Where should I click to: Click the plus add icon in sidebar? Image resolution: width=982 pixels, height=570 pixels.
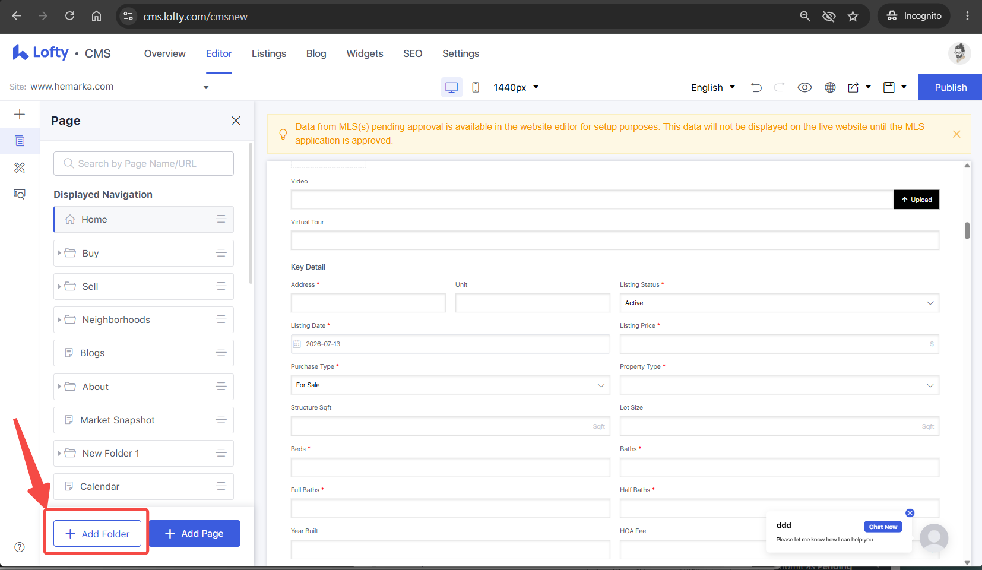click(x=20, y=114)
